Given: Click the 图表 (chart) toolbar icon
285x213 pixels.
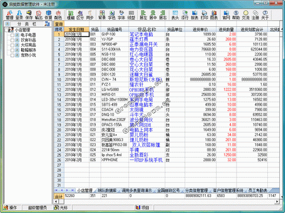Looking at the screenshot, I should 214,15.
